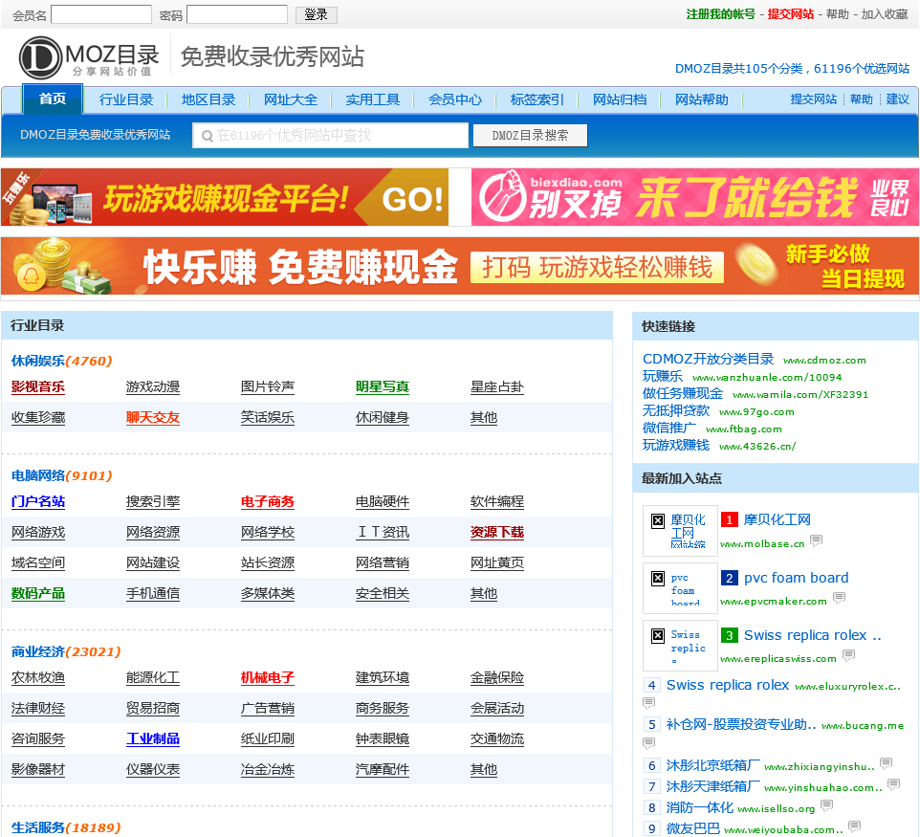
Task: Click 加入收藏 link
Action: 885,14
